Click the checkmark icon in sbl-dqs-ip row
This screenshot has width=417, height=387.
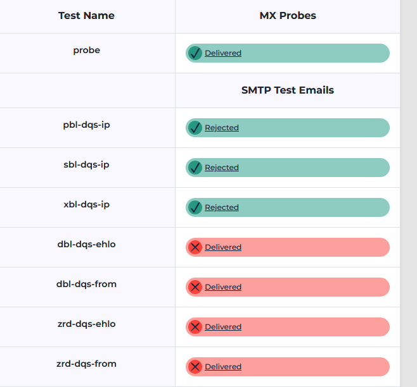195,168
